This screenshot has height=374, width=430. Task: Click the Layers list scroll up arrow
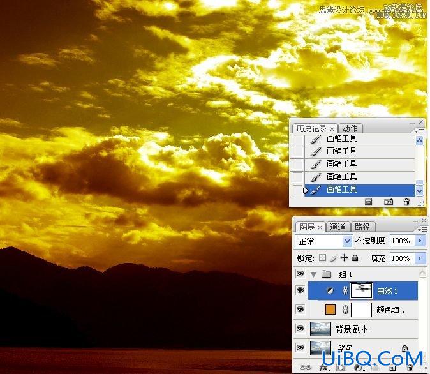[x=422, y=272]
